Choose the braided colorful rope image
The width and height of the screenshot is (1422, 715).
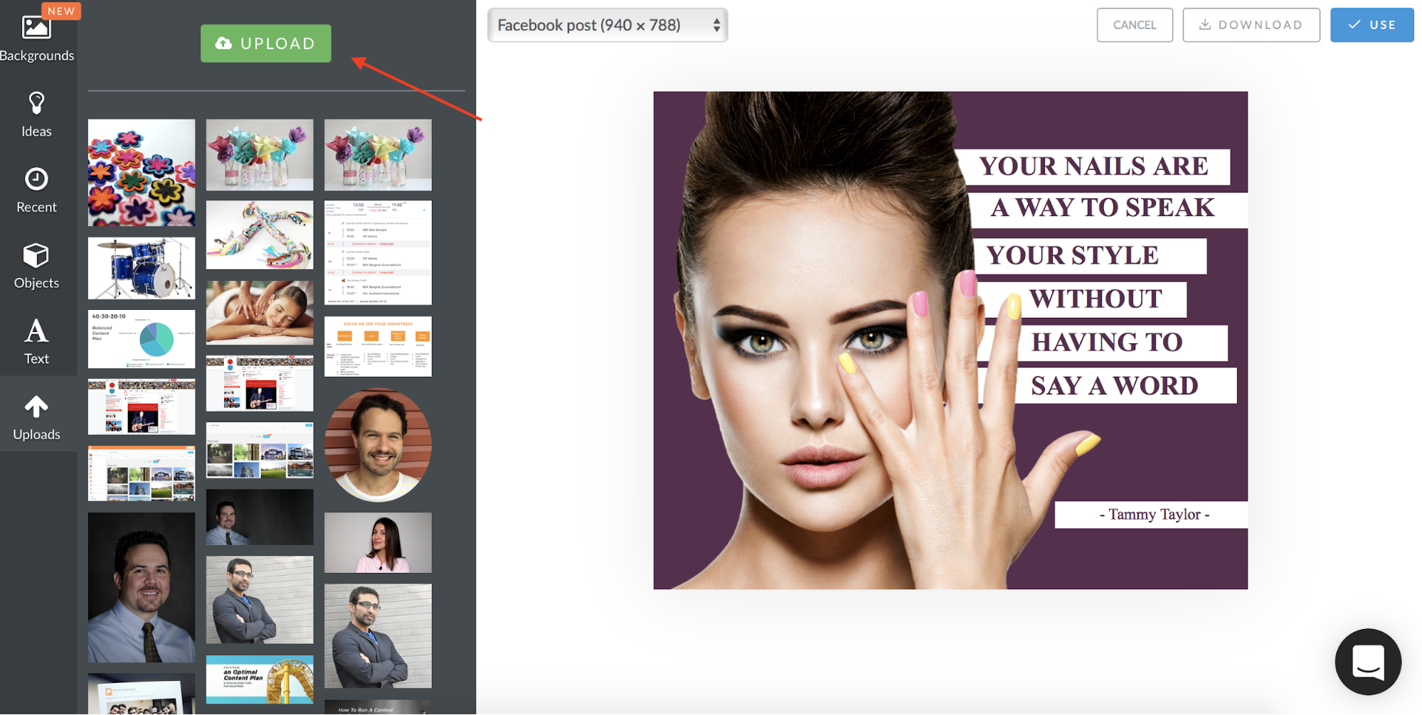260,235
